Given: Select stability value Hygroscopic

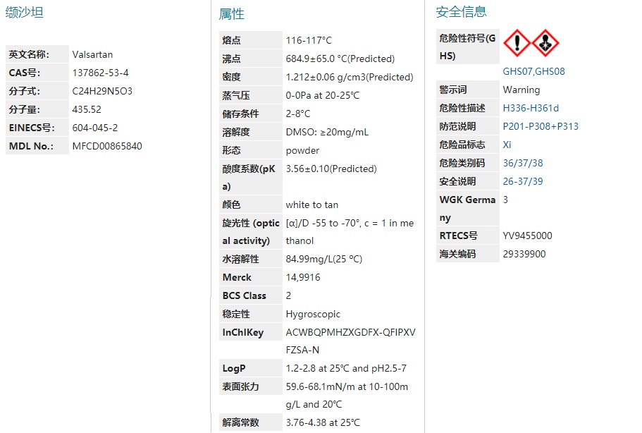Looking at the screenshot, I should pos(313,315).
